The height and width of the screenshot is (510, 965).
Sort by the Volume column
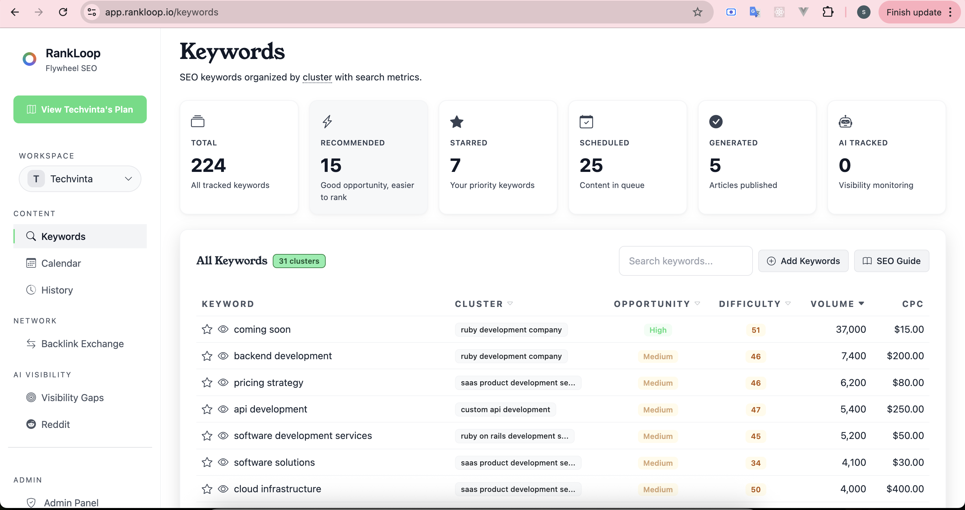(x=837, y=304)
